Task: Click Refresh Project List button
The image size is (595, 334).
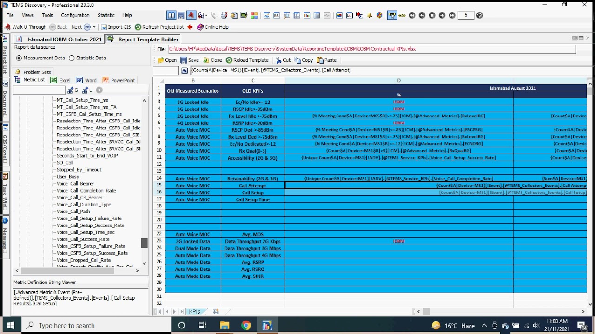Action: [x=159, y=27]
